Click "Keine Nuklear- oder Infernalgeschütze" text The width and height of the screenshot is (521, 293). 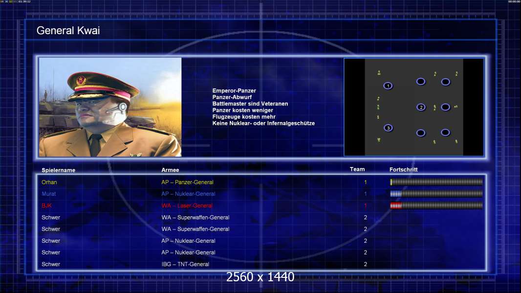(263, 124)
